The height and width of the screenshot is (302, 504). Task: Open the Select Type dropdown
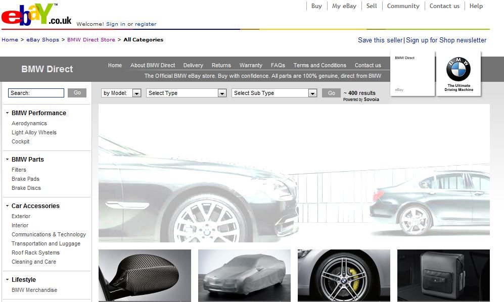186,93
